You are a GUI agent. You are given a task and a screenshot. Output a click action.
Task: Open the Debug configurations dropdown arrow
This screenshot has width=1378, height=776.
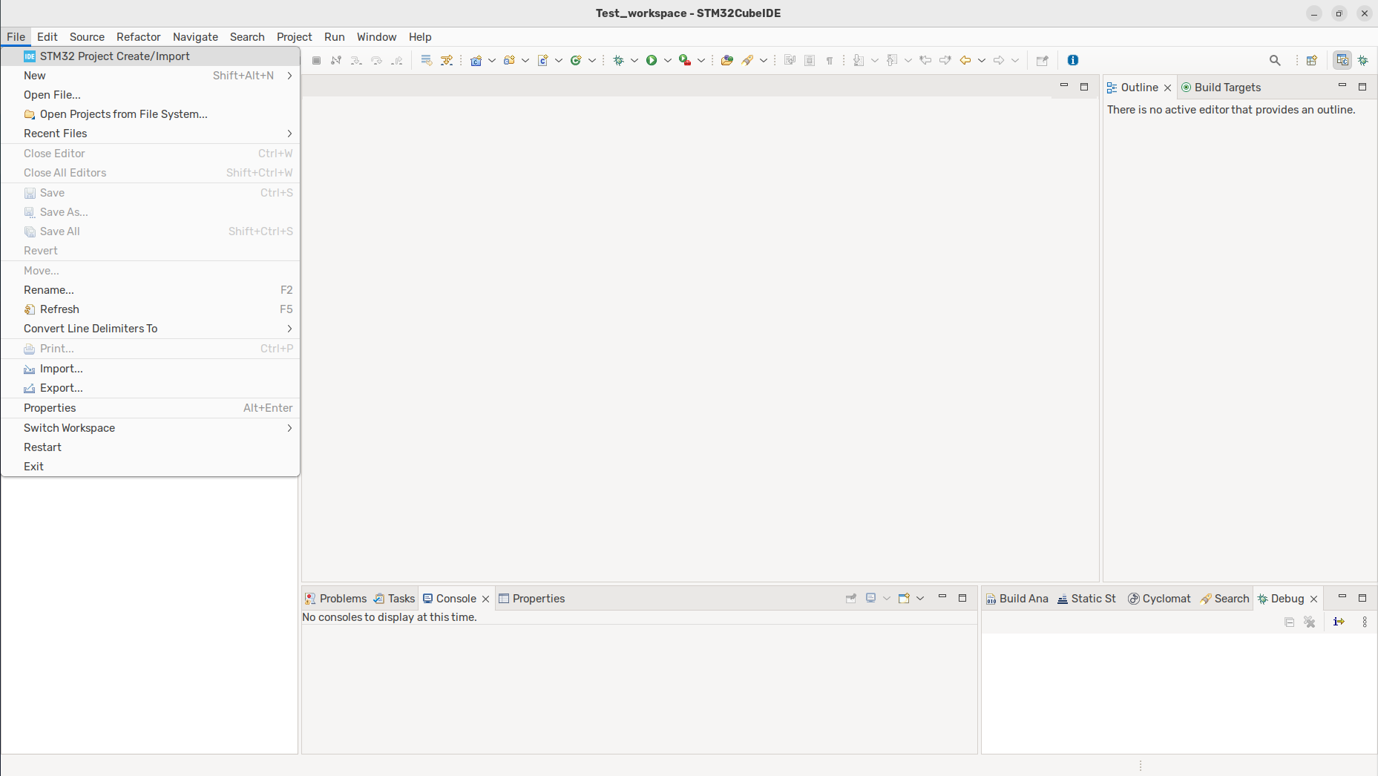634,61
